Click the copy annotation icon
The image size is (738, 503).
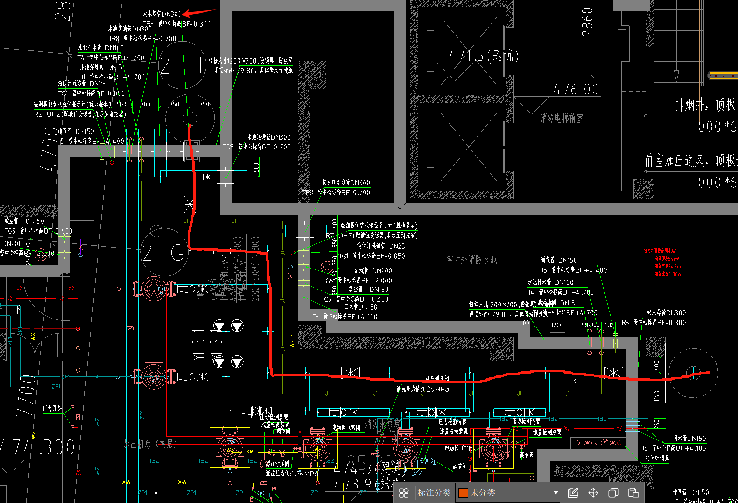613,493
